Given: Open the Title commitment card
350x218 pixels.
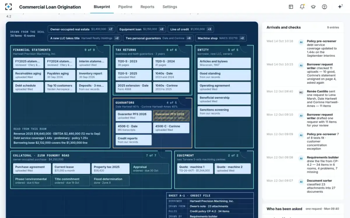Looking at the screenshot, I should coord(71,181).
